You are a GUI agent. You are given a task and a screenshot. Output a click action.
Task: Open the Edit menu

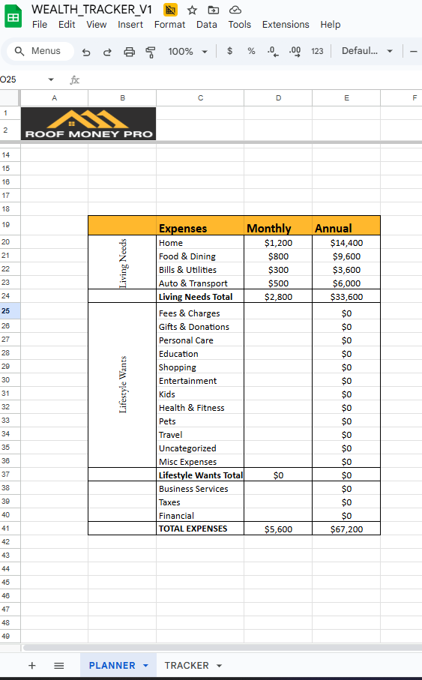pyautogui.click(x=67, y=25)
